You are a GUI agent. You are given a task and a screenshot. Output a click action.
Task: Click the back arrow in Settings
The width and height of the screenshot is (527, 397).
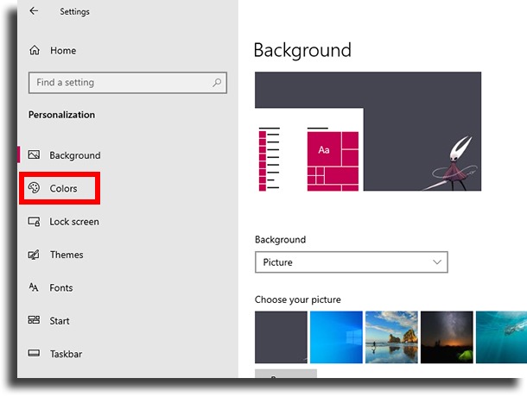coord(34,11)
